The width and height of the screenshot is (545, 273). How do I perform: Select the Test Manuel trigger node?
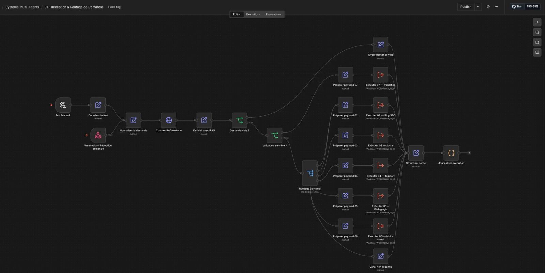pyautogui.click(x=63, y=105)
